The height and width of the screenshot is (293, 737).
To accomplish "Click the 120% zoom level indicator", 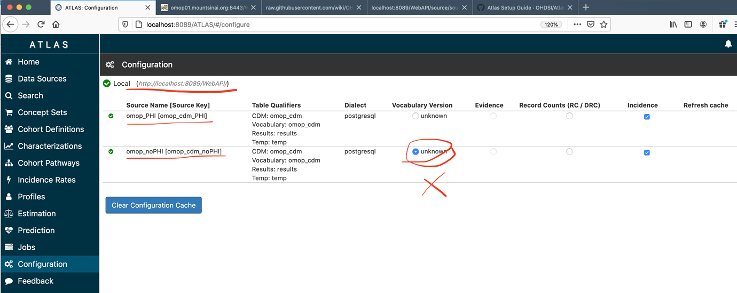I will 551,25.
